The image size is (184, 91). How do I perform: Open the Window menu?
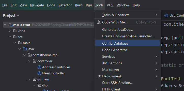pyautogui.click(x=123, y=5)
